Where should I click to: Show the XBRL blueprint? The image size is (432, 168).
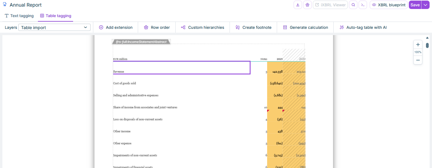point(389,5)
